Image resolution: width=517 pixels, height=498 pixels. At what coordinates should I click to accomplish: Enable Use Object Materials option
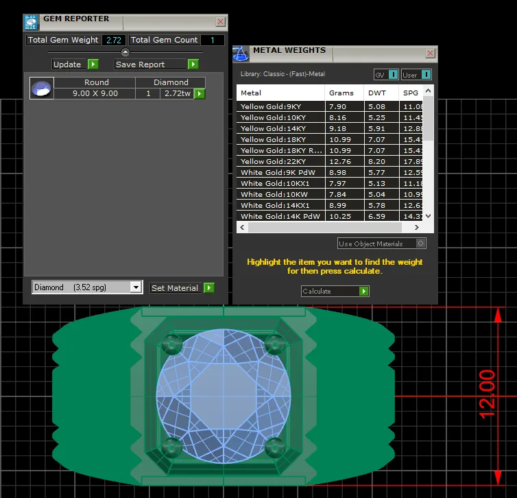pos(420,244)
